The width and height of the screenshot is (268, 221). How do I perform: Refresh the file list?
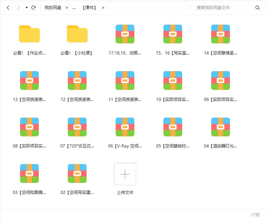tap(34, 8)
